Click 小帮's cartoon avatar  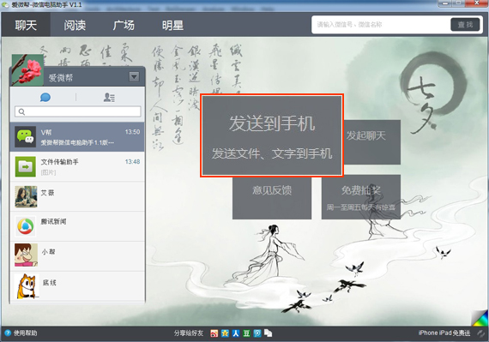coord(27,255)
